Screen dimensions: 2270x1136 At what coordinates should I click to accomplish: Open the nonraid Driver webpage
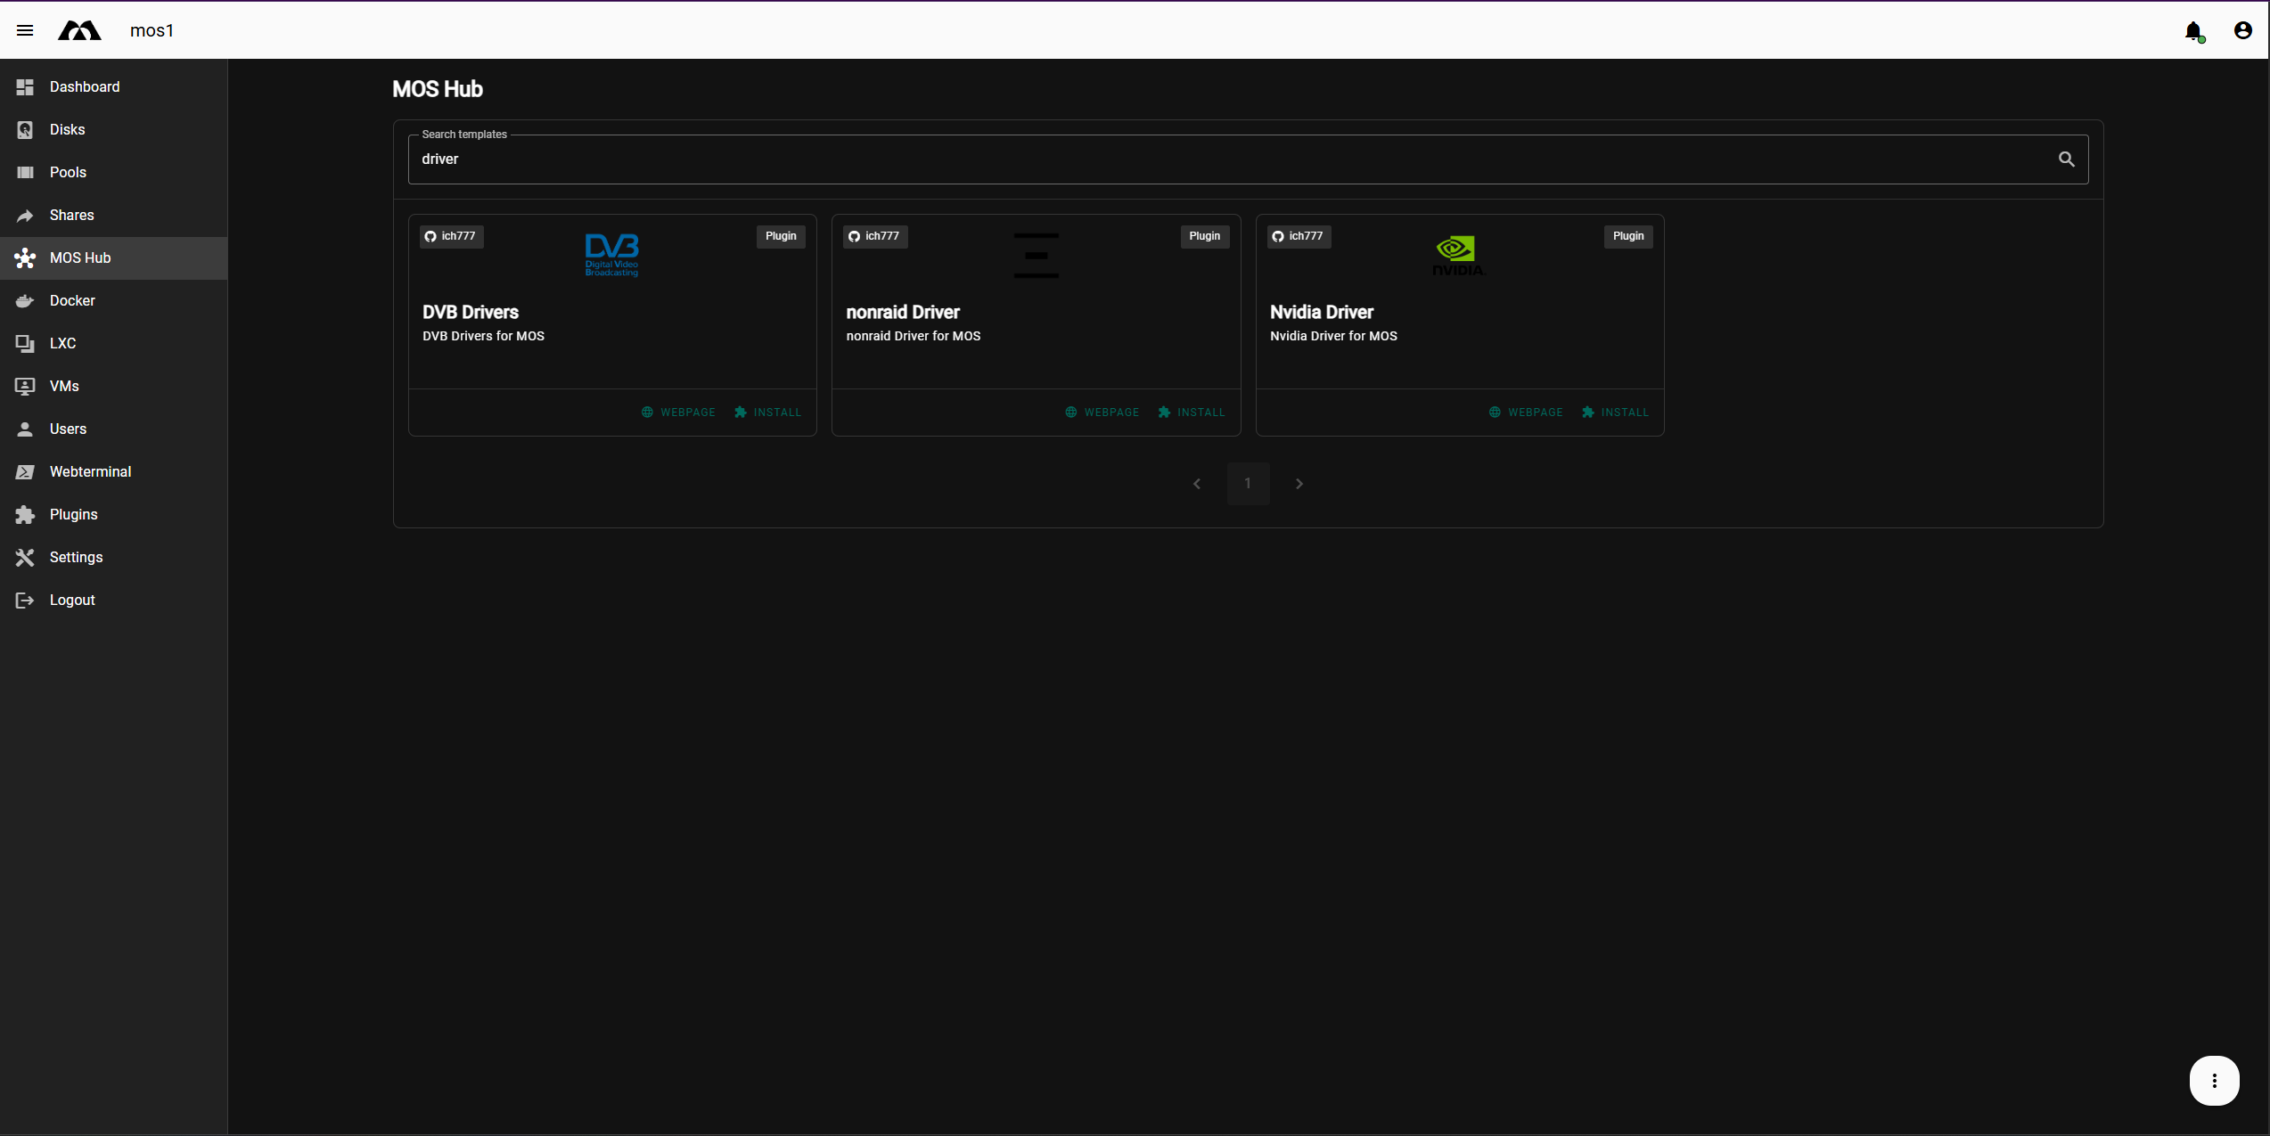1102,412
